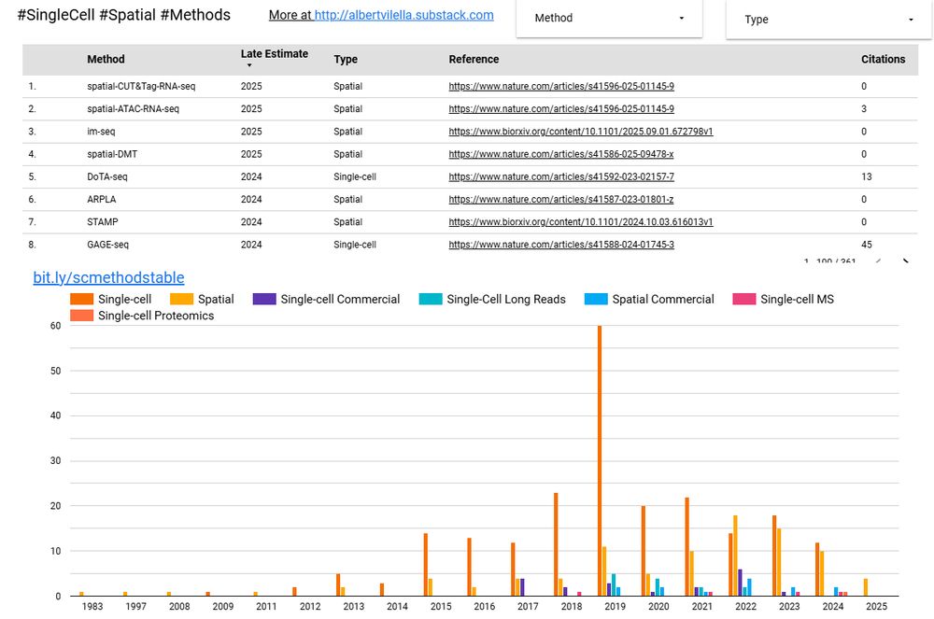Select the spatial-DMT method cell
934x619 pixels.
coord(112,154)
